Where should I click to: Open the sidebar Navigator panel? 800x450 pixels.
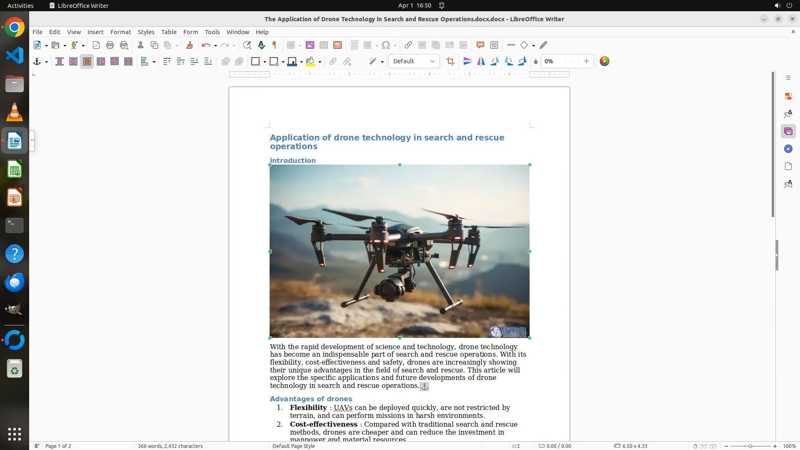click(x=788, y=149)
